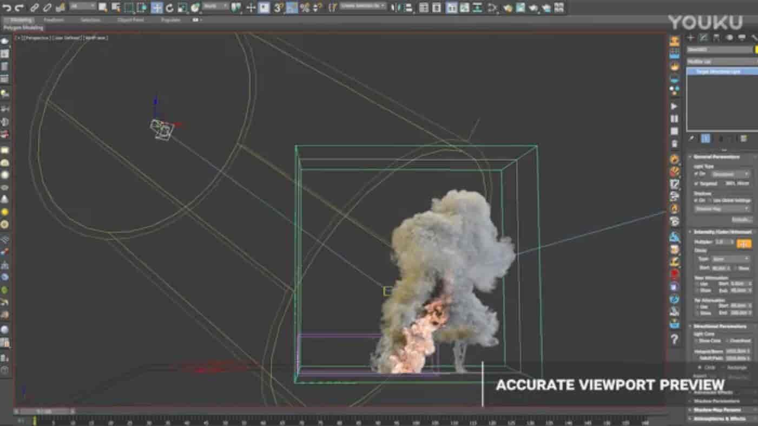
Task: Click the Redo arrow icon
Action: coord(19,8)
